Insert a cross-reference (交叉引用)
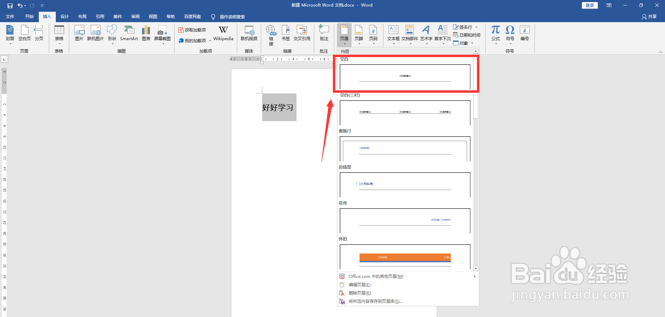The height and width of the screenshot is (317, 665). pyautogui.click(x=302, y=33)
